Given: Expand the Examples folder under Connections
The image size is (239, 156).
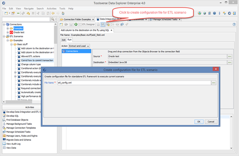Looking at the screenshot, I should pos(8,28).
